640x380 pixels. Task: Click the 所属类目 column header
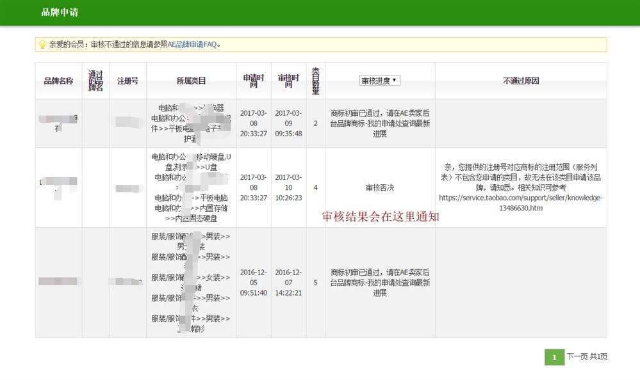(x=191, y=81)
